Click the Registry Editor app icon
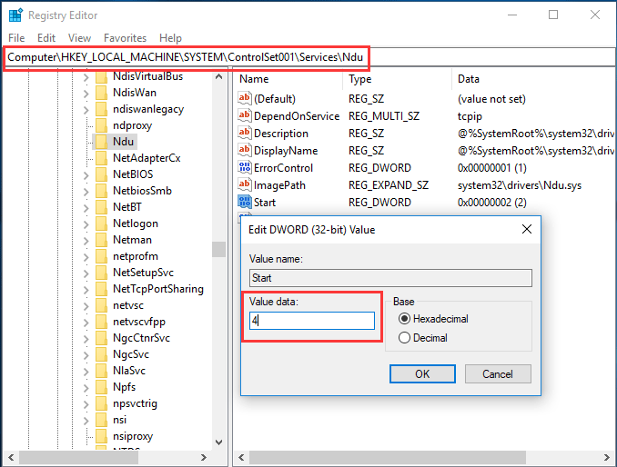 coord(15,15)
